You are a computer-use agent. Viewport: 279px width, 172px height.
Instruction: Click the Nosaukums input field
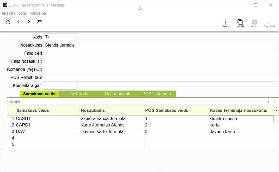click(160, 46)
